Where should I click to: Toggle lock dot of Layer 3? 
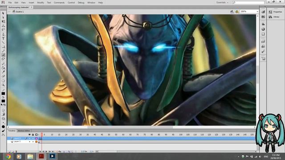[33, 141]
